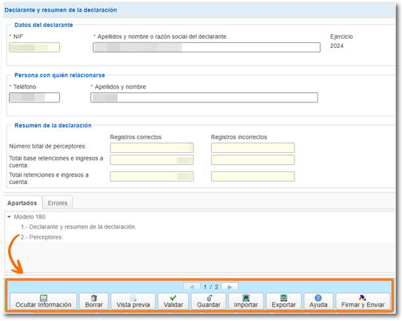Go to next page arrow

point(229,287)
